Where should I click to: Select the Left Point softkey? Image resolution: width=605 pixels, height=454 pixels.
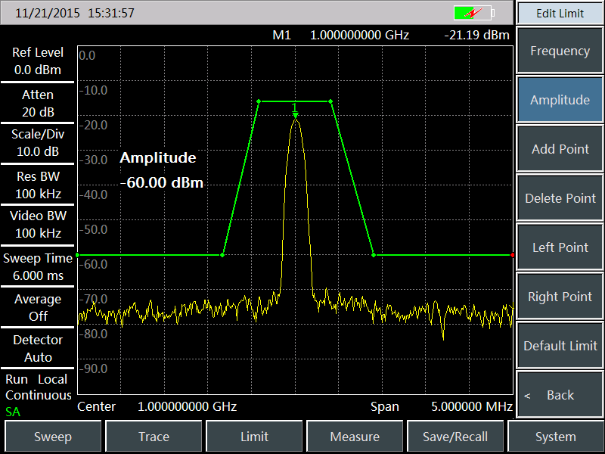coord(560,247)
